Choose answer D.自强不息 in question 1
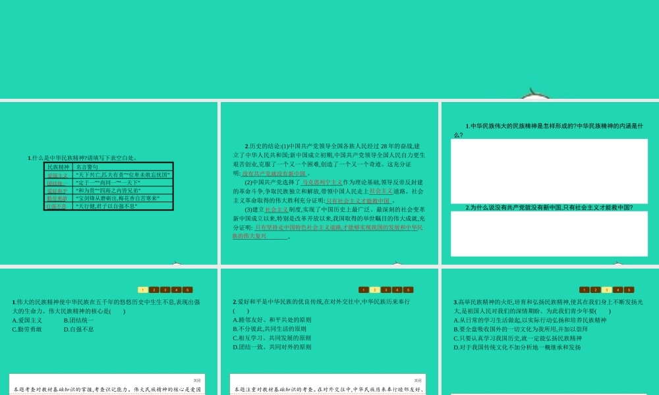This screenshot has height=395, width=659. pos(78,330)
